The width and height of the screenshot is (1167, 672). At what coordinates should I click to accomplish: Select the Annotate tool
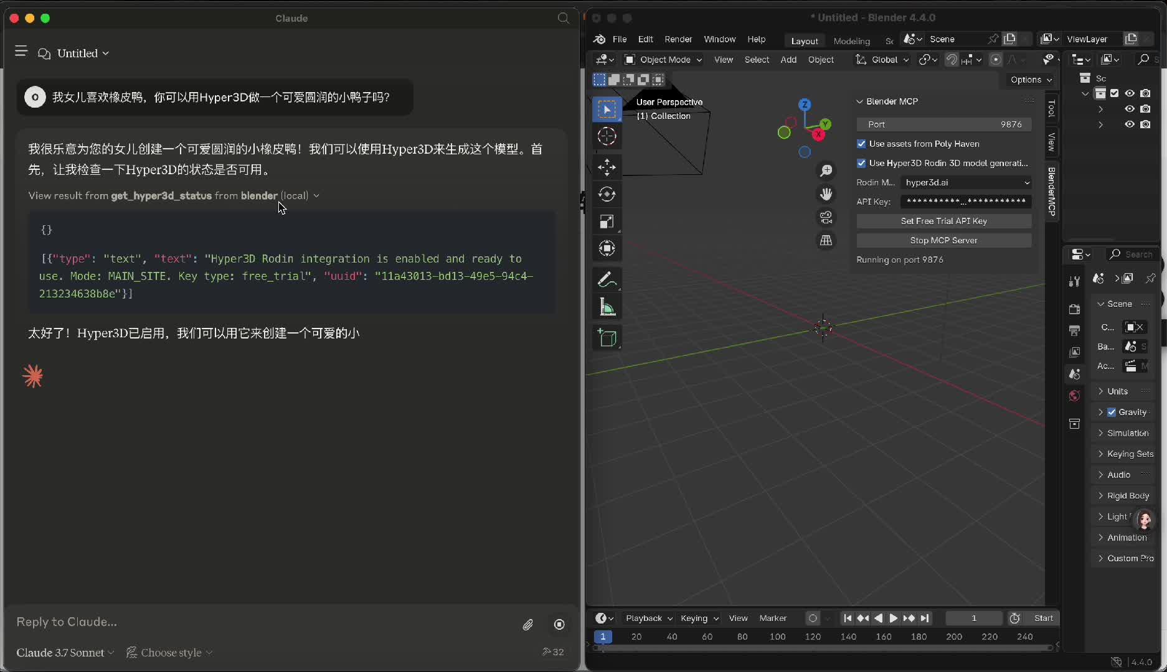(x=607, y=279)
